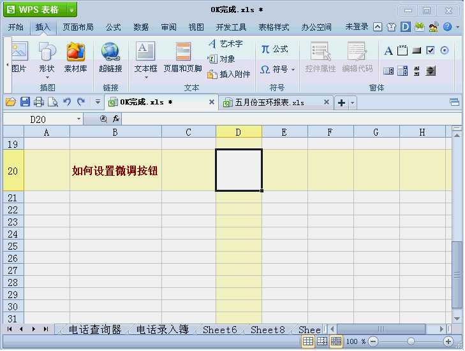
Task: Expand the 符号 dropdown arrow
Action: 293,70
